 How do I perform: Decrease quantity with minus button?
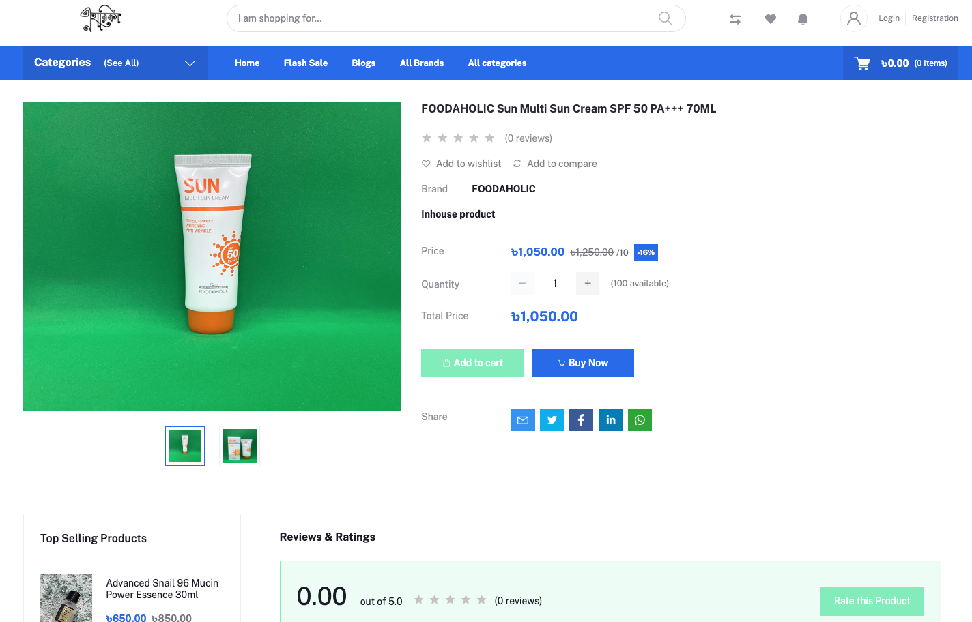click(x=522, y=284)
